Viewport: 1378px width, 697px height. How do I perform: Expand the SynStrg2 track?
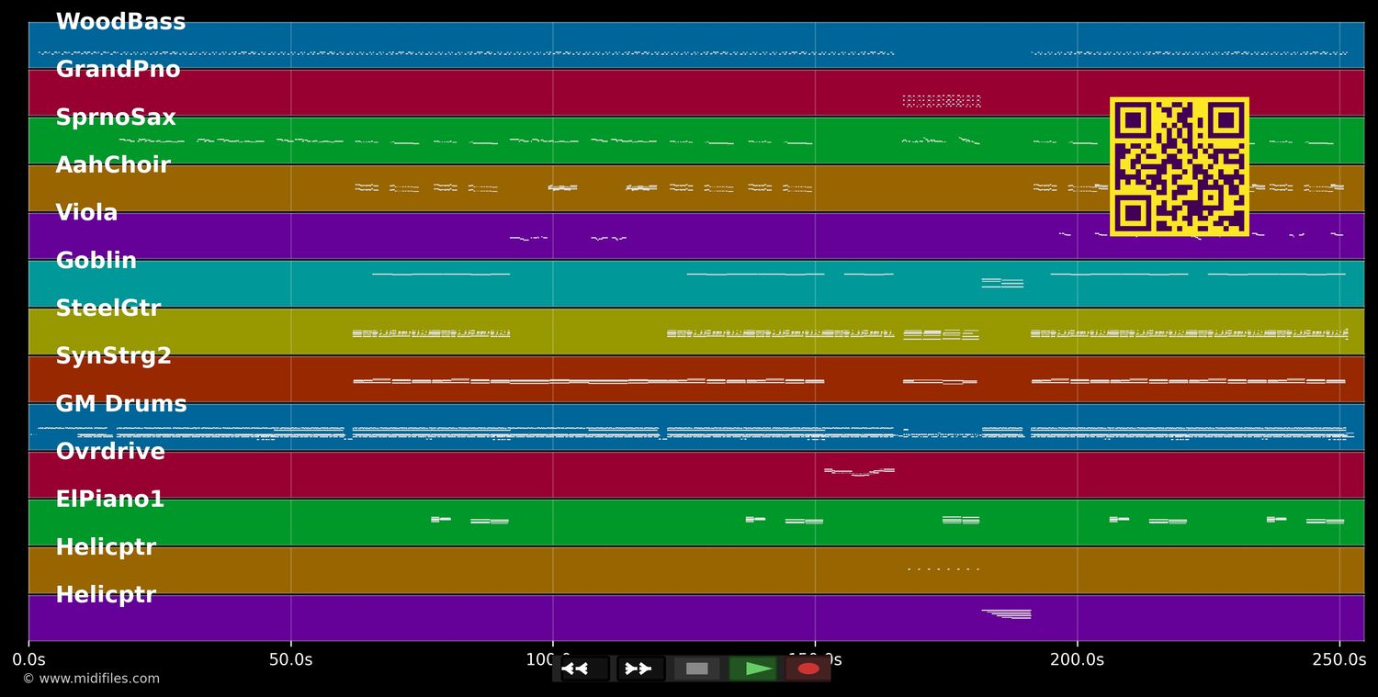tap(114, 355)
